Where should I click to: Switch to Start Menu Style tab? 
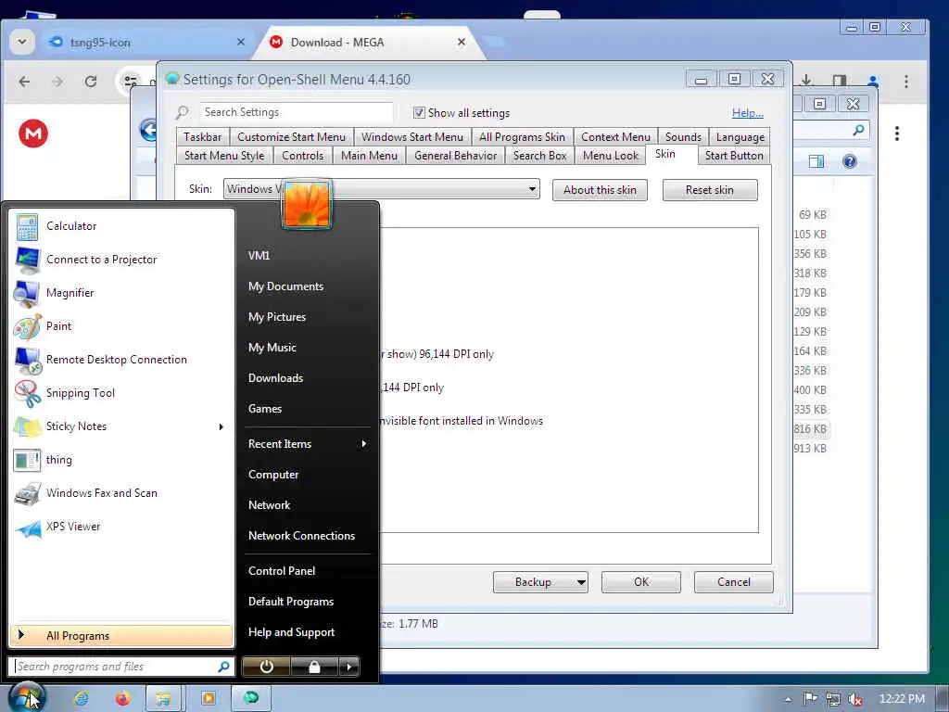(x=224, y=156)
